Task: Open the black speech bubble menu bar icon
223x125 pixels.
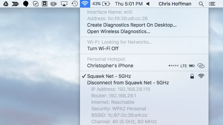Action: [26, 4]
